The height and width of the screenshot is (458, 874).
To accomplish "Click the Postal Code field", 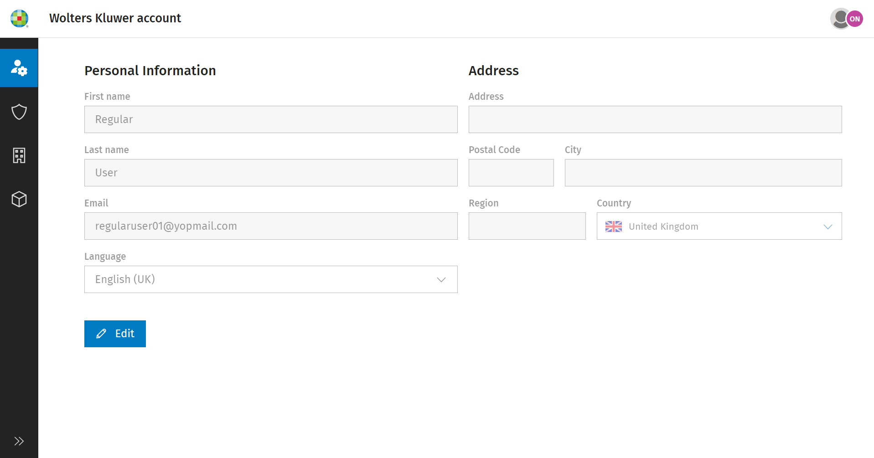I will pos(511,173).
